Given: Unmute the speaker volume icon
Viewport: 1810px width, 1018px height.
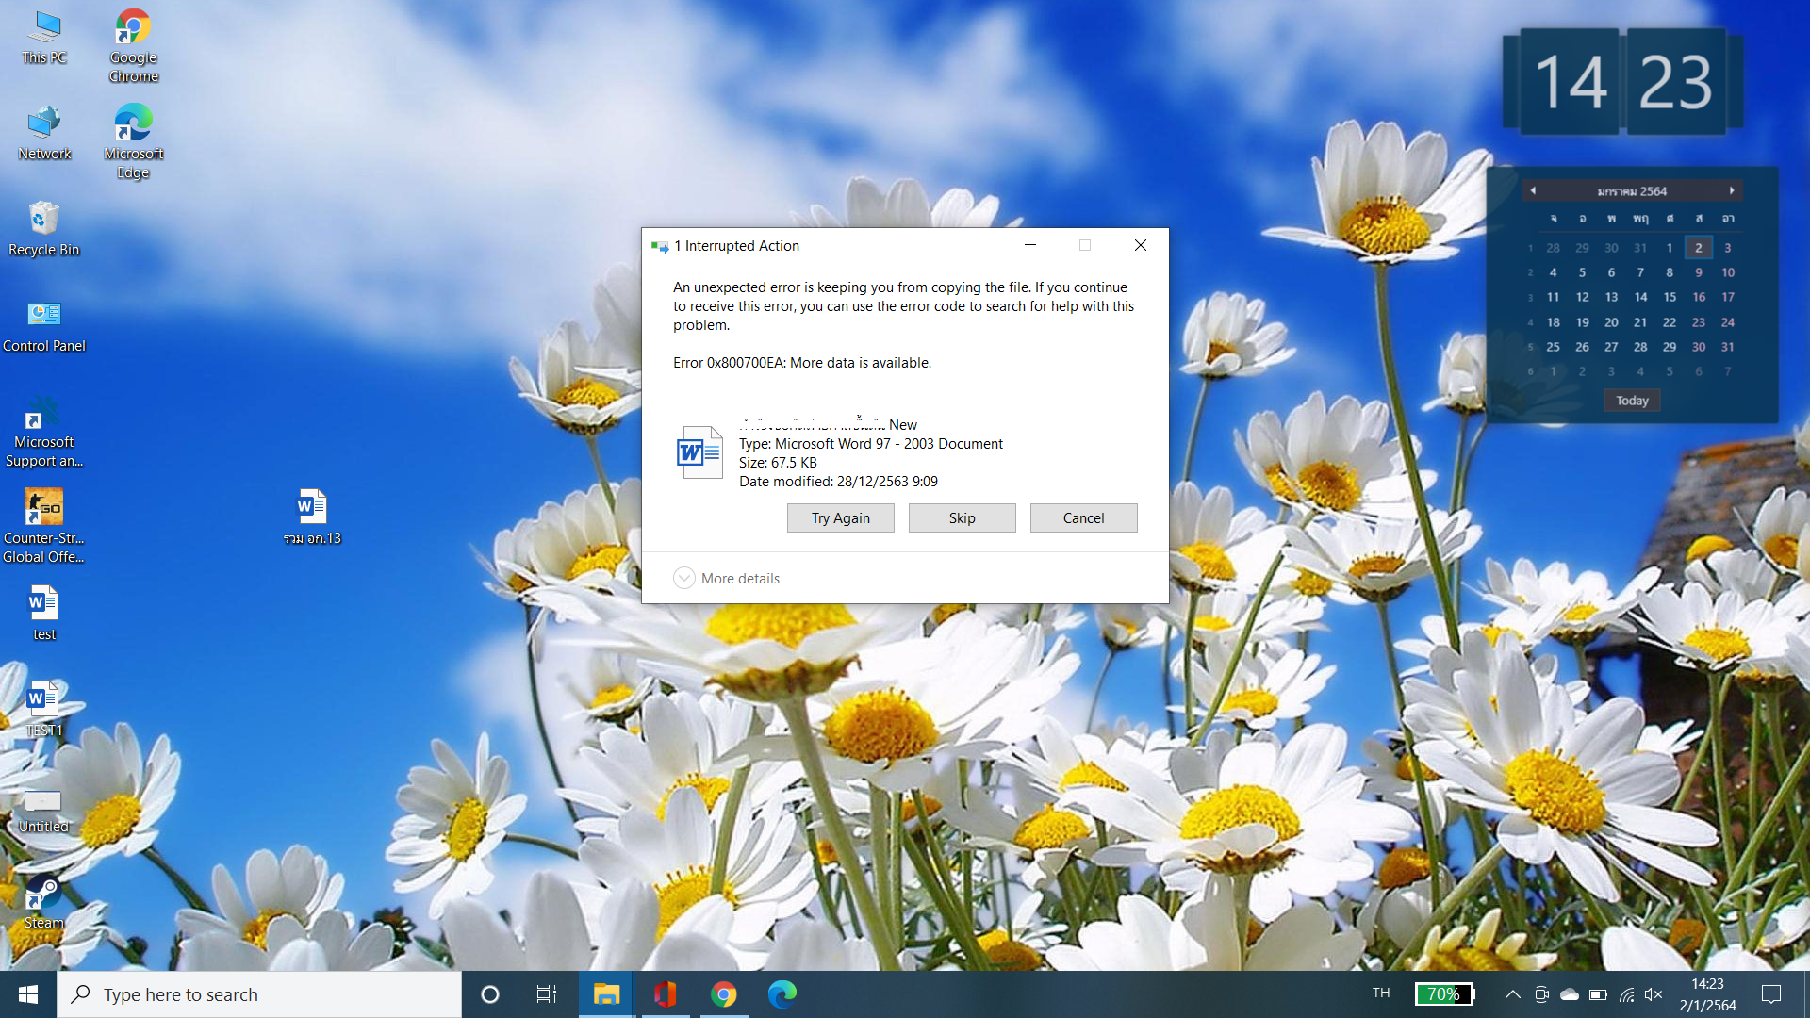Looking at the screenshot, I should [x=1654, y=994].
